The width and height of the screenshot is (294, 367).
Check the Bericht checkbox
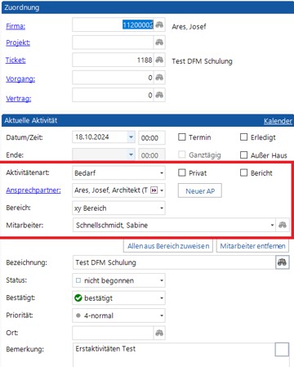click(243, 172)
